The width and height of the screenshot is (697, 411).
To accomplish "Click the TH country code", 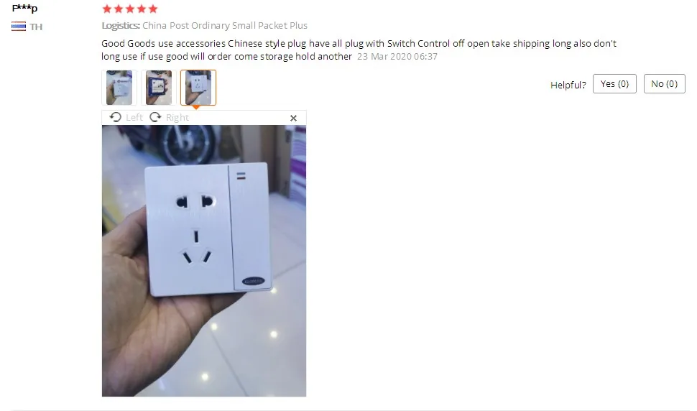I will [36, 27].
